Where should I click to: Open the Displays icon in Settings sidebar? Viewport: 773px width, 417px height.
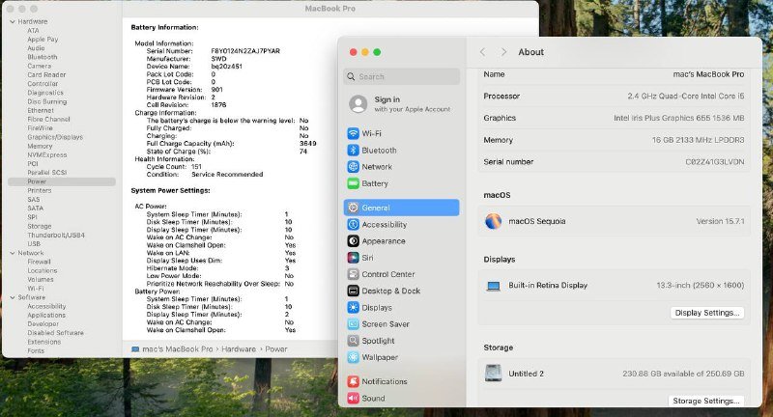(353, 308)
